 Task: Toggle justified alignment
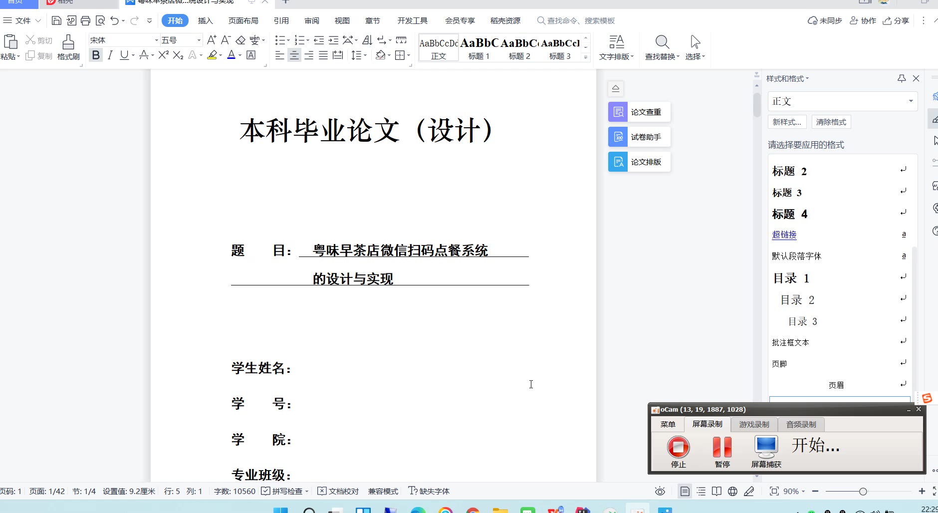tap(323, 55)
